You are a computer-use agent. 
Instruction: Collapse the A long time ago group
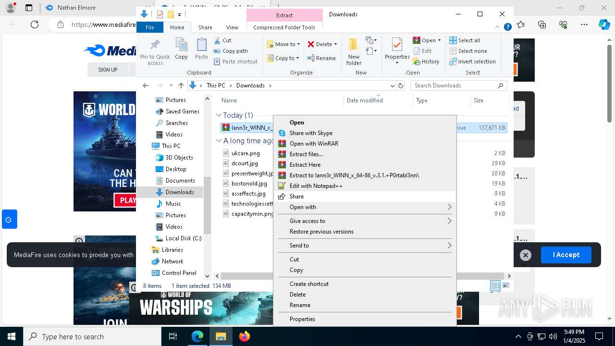pos(219,141)
